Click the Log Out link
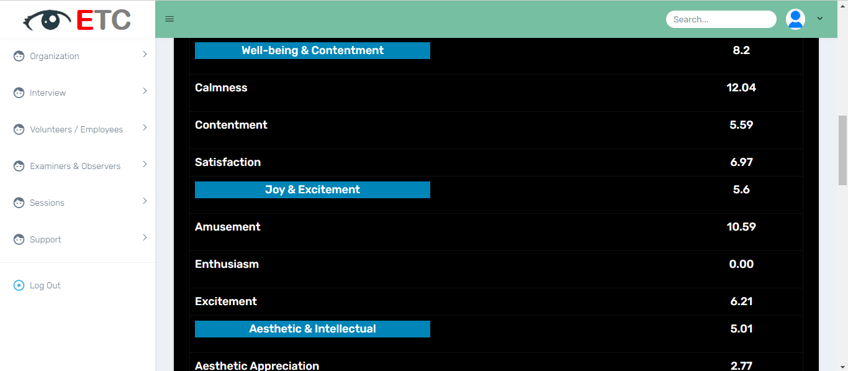The image size is (848, 371). point(45,285)
